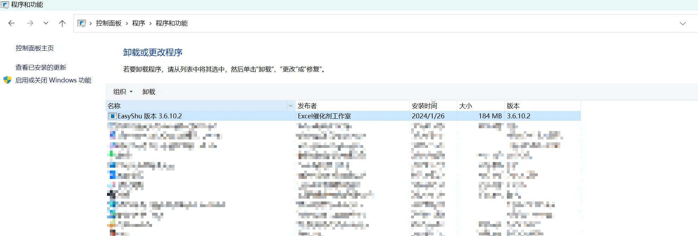The width and height of the screenshot is (698, 236).
Task: Open the 名称 column filter dropdown arrow
Action: (x=291, y=106)
